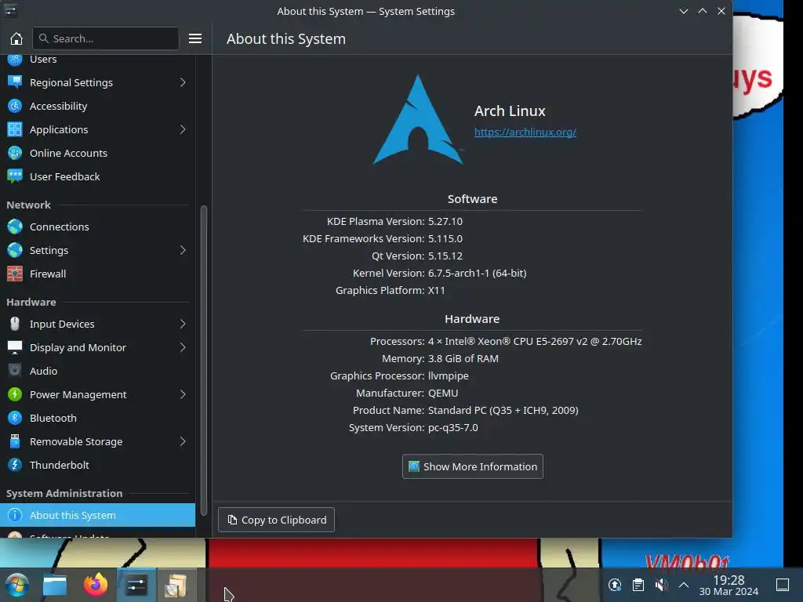The width and height of the screenshot is (803, 602).
Task: Click the KDE Plasma Version value 5.27.10
Action: tap(445, 221)
